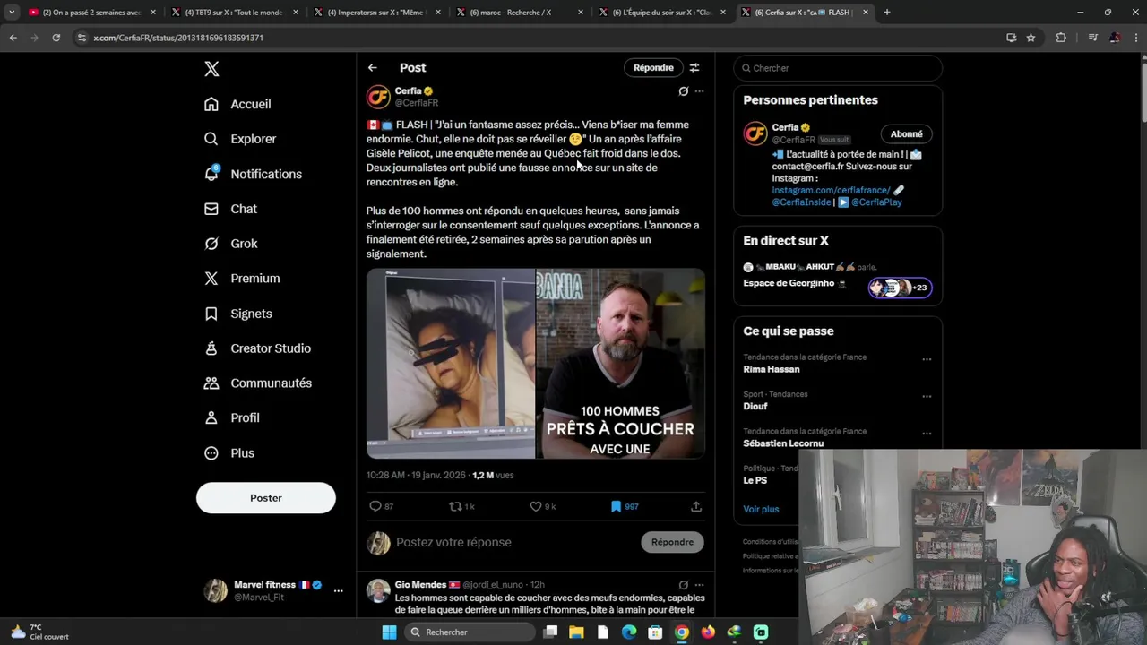Open Grok explain icon on Cerfia post

684,91
